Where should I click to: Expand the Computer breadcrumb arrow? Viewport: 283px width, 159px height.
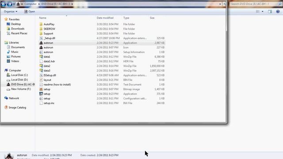pyautogui.click(x=39, y=4)
